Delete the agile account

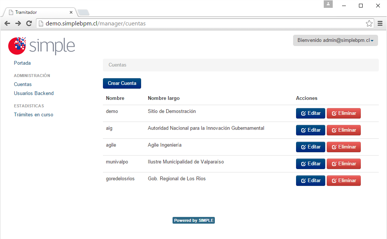click(x=344, y=147)
